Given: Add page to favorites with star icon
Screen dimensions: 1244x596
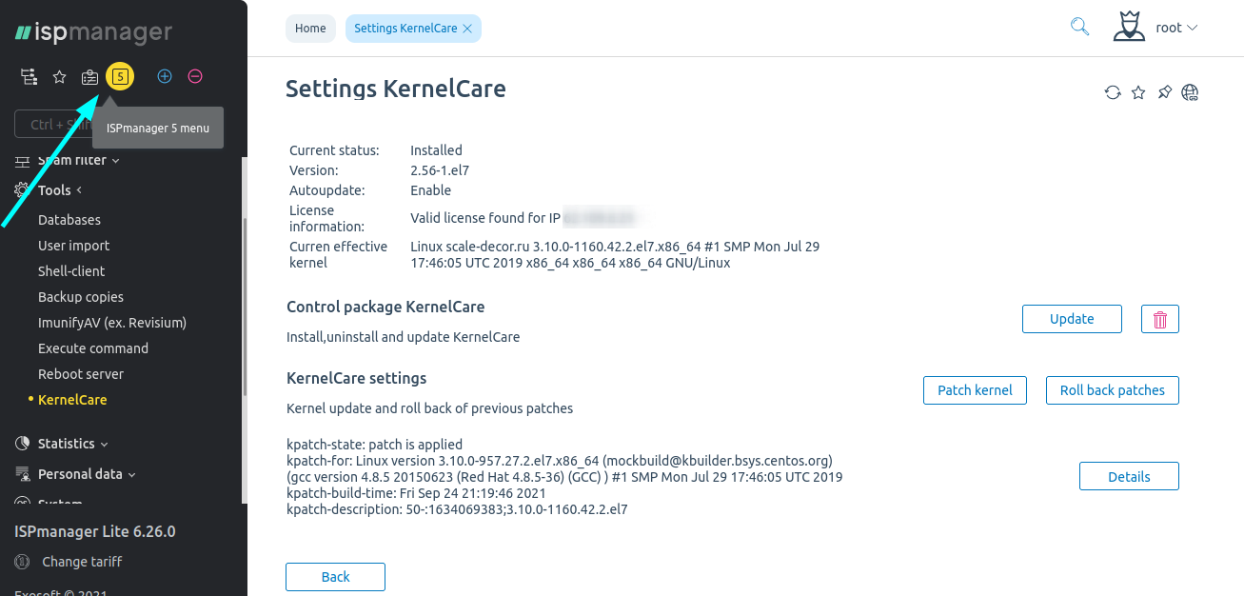Looking at the screenshot, I should (1138, 92).
